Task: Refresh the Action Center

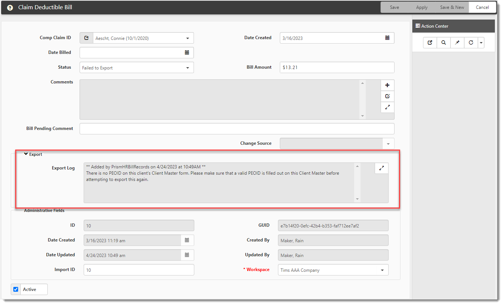Action: pyautogui.click(x=471, y=43)
